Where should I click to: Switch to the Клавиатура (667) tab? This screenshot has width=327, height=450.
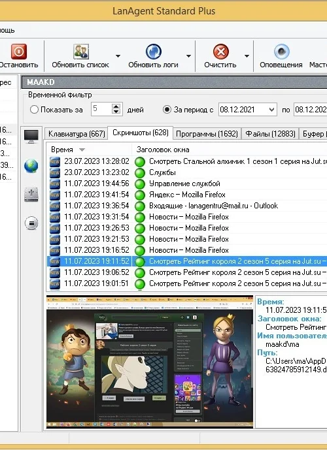77,134
